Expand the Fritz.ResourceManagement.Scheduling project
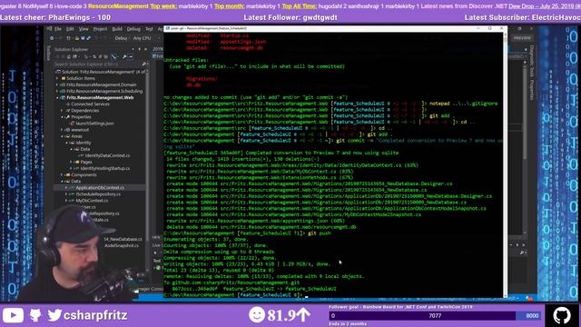 tap(57, 91)
